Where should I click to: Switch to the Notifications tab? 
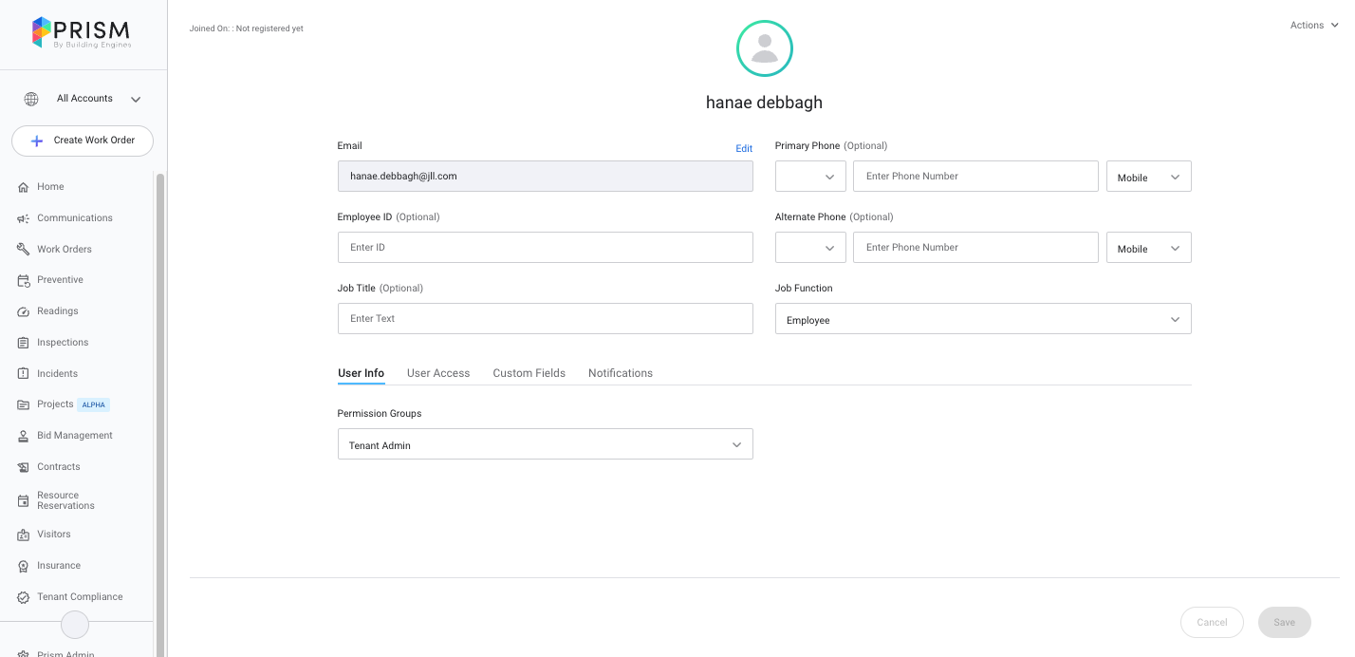point(620,373)
